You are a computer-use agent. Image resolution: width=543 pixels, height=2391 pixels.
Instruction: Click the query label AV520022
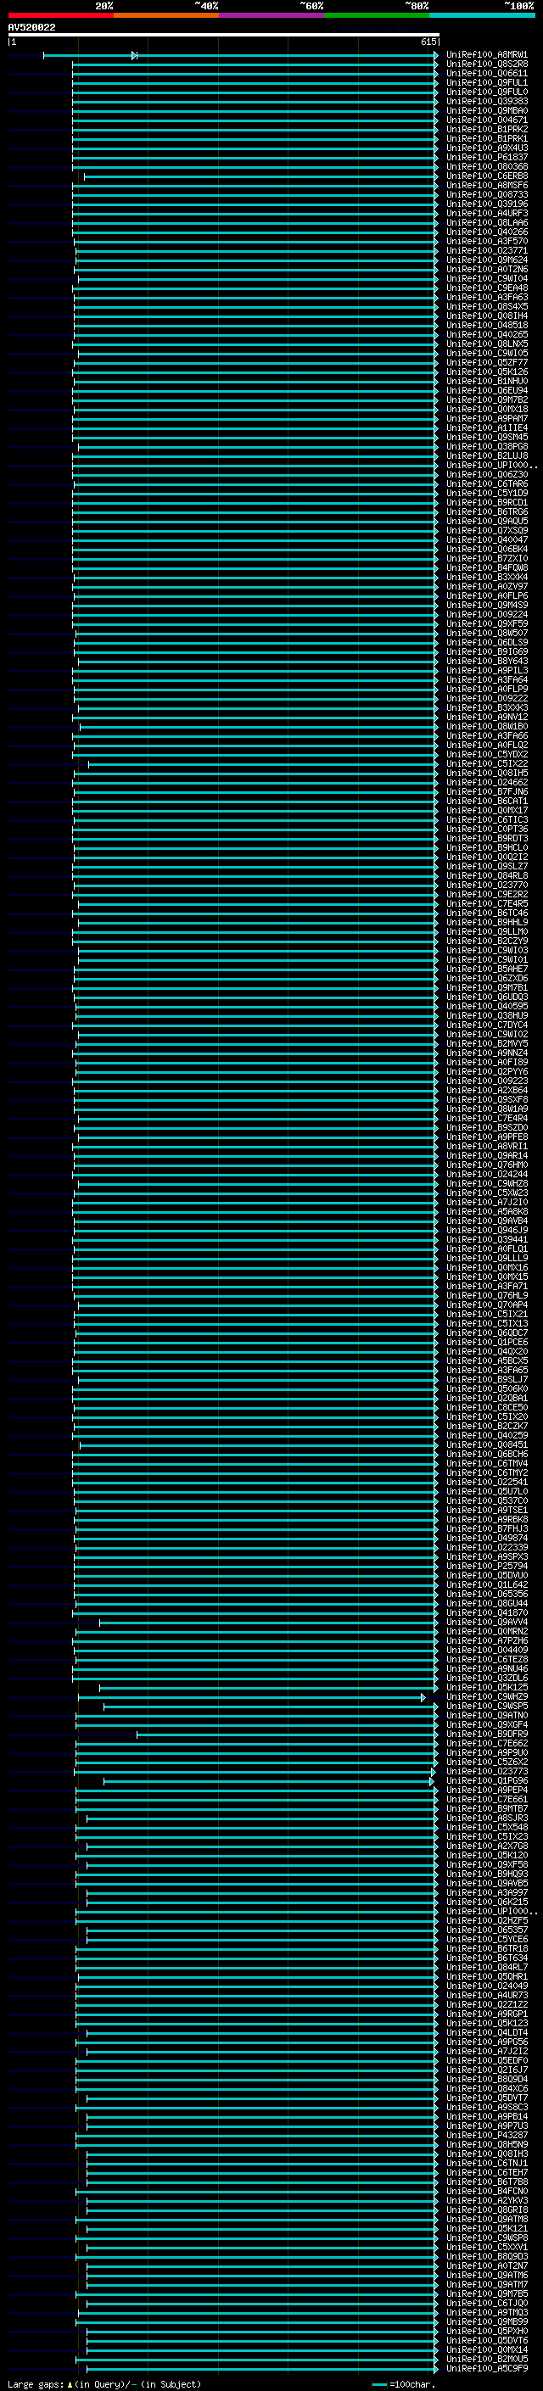click(31, 28)
